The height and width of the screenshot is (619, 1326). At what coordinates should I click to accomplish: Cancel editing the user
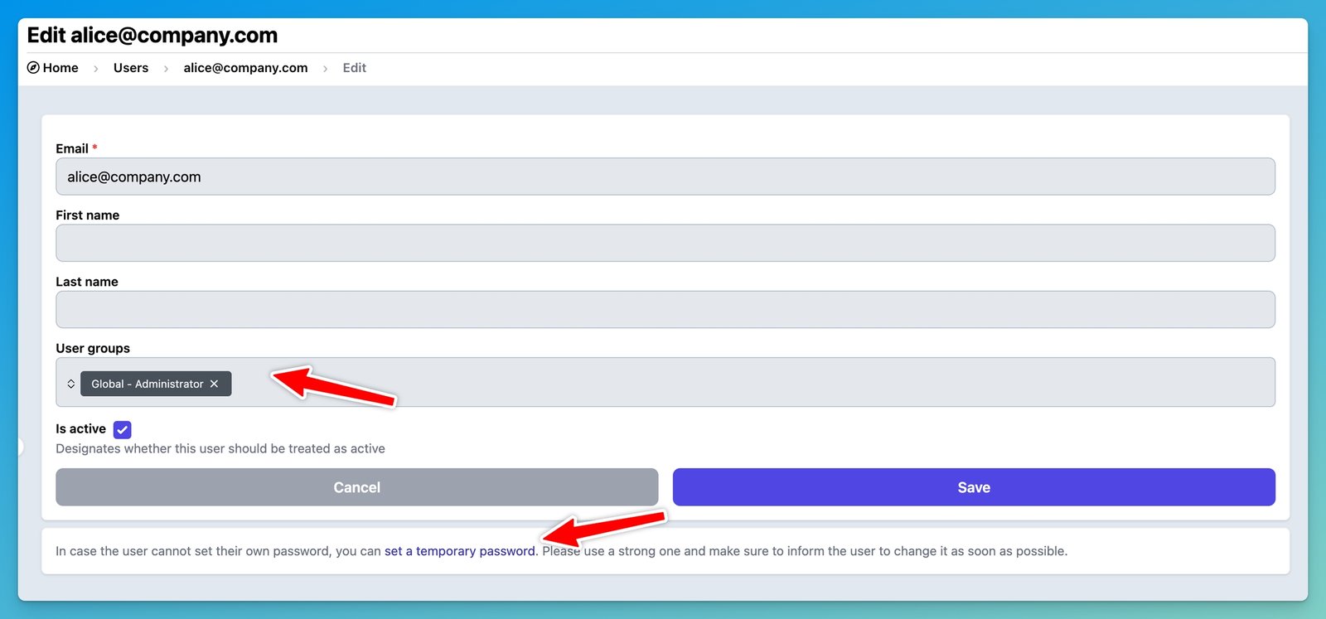pos(356,487)
